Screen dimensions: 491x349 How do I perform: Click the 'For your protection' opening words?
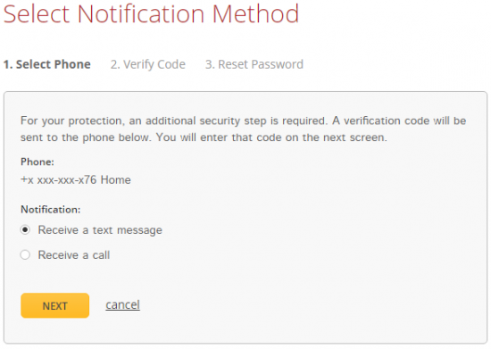[72, 120]
